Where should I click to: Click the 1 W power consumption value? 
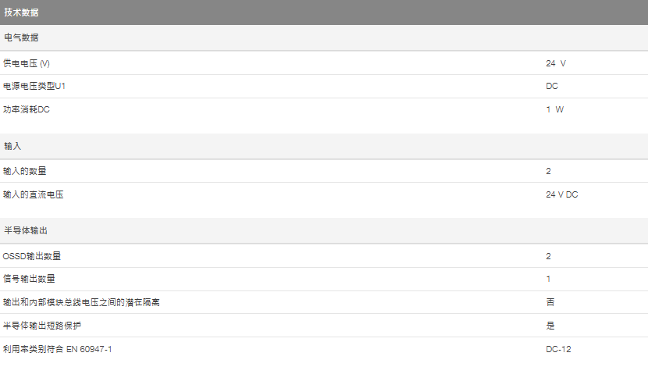[x=554, y=109]
